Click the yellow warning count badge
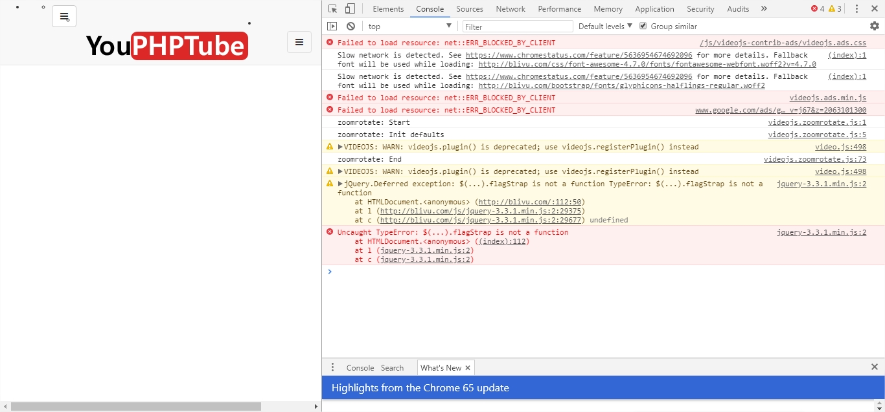Screen dimensions: 885x412 pos(835,9)
